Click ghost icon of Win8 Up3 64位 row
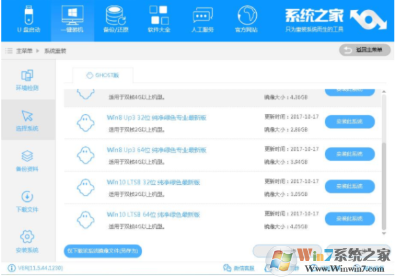The width and height of the screenshot is (395, 278). 86,155
